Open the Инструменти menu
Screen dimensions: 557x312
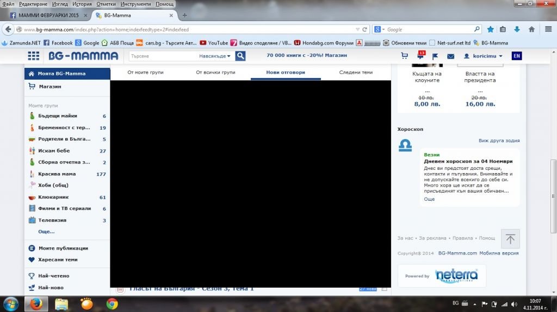tap(135, 4)
